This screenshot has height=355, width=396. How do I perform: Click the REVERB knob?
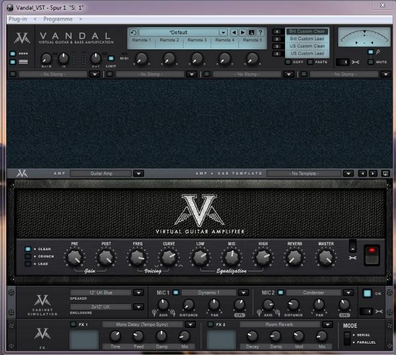tap(294, 258)
